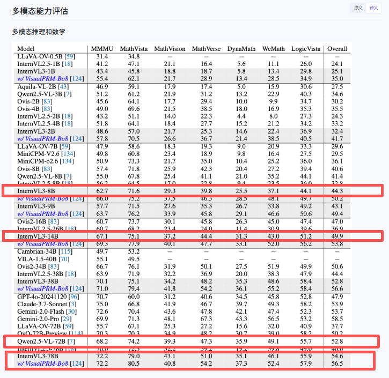Click the WeMath column header
The height and width of the screenshot is (378, 389).
click(274, 49)
